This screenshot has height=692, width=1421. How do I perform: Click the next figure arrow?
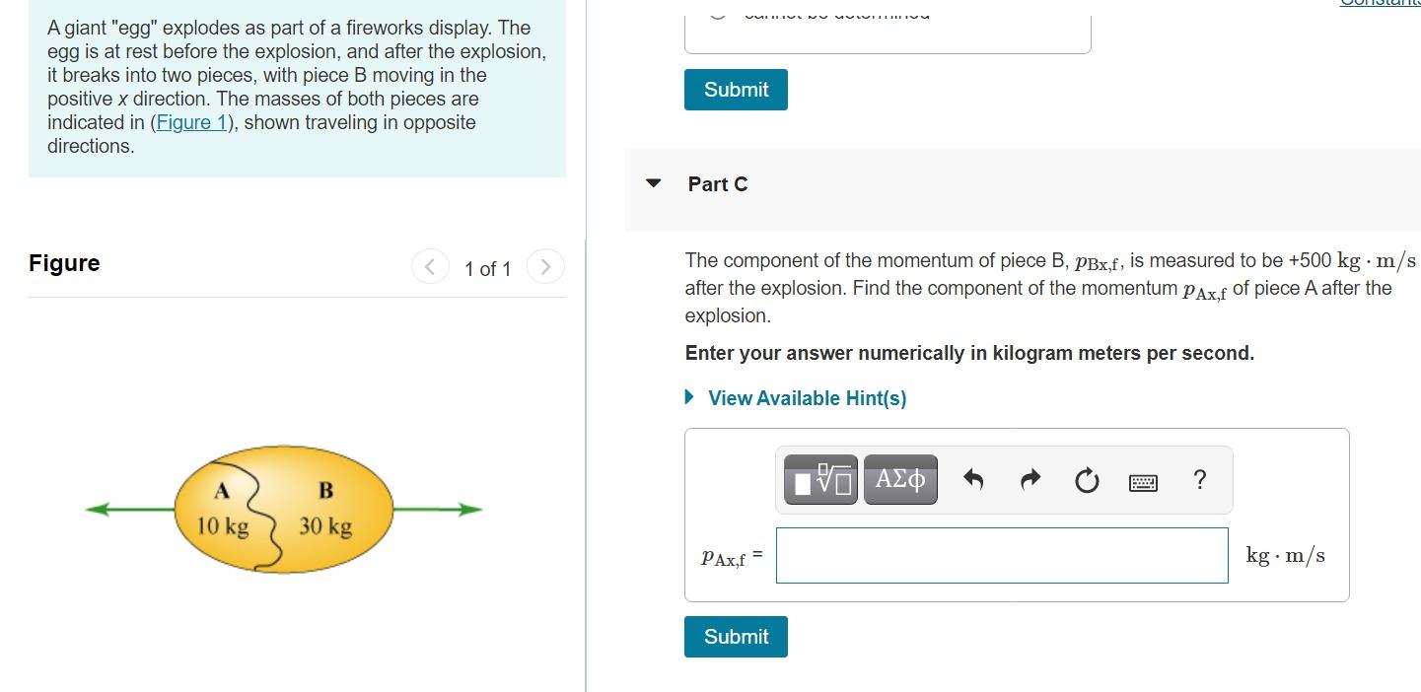click(545, 266)
